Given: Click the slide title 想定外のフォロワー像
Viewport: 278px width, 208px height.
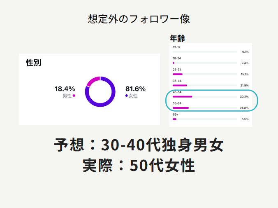Looking at the screenshot, I should 139,19.
